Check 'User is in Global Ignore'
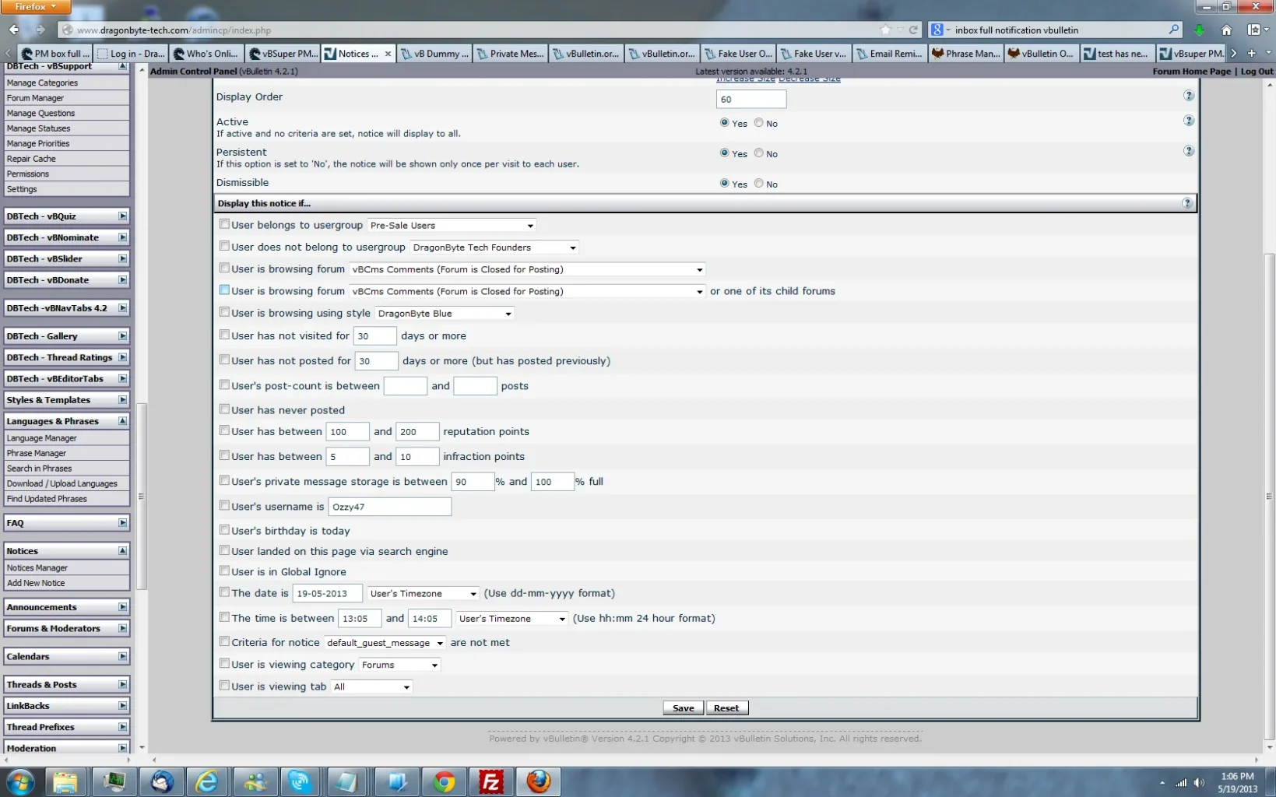1276x797 pixels. [224, 571]
